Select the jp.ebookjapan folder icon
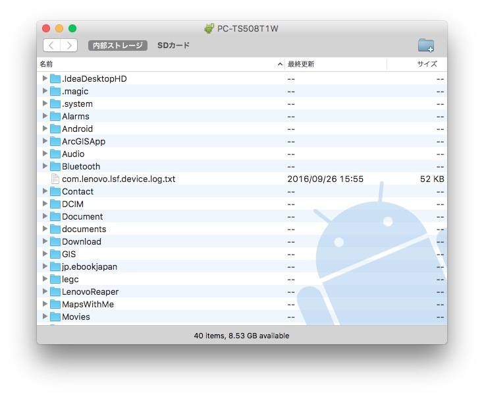This screenshot has width=484, height=397. tap(55, 266)
